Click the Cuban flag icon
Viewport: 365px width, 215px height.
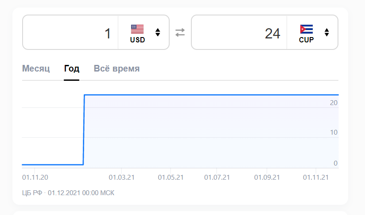(306, 29)
